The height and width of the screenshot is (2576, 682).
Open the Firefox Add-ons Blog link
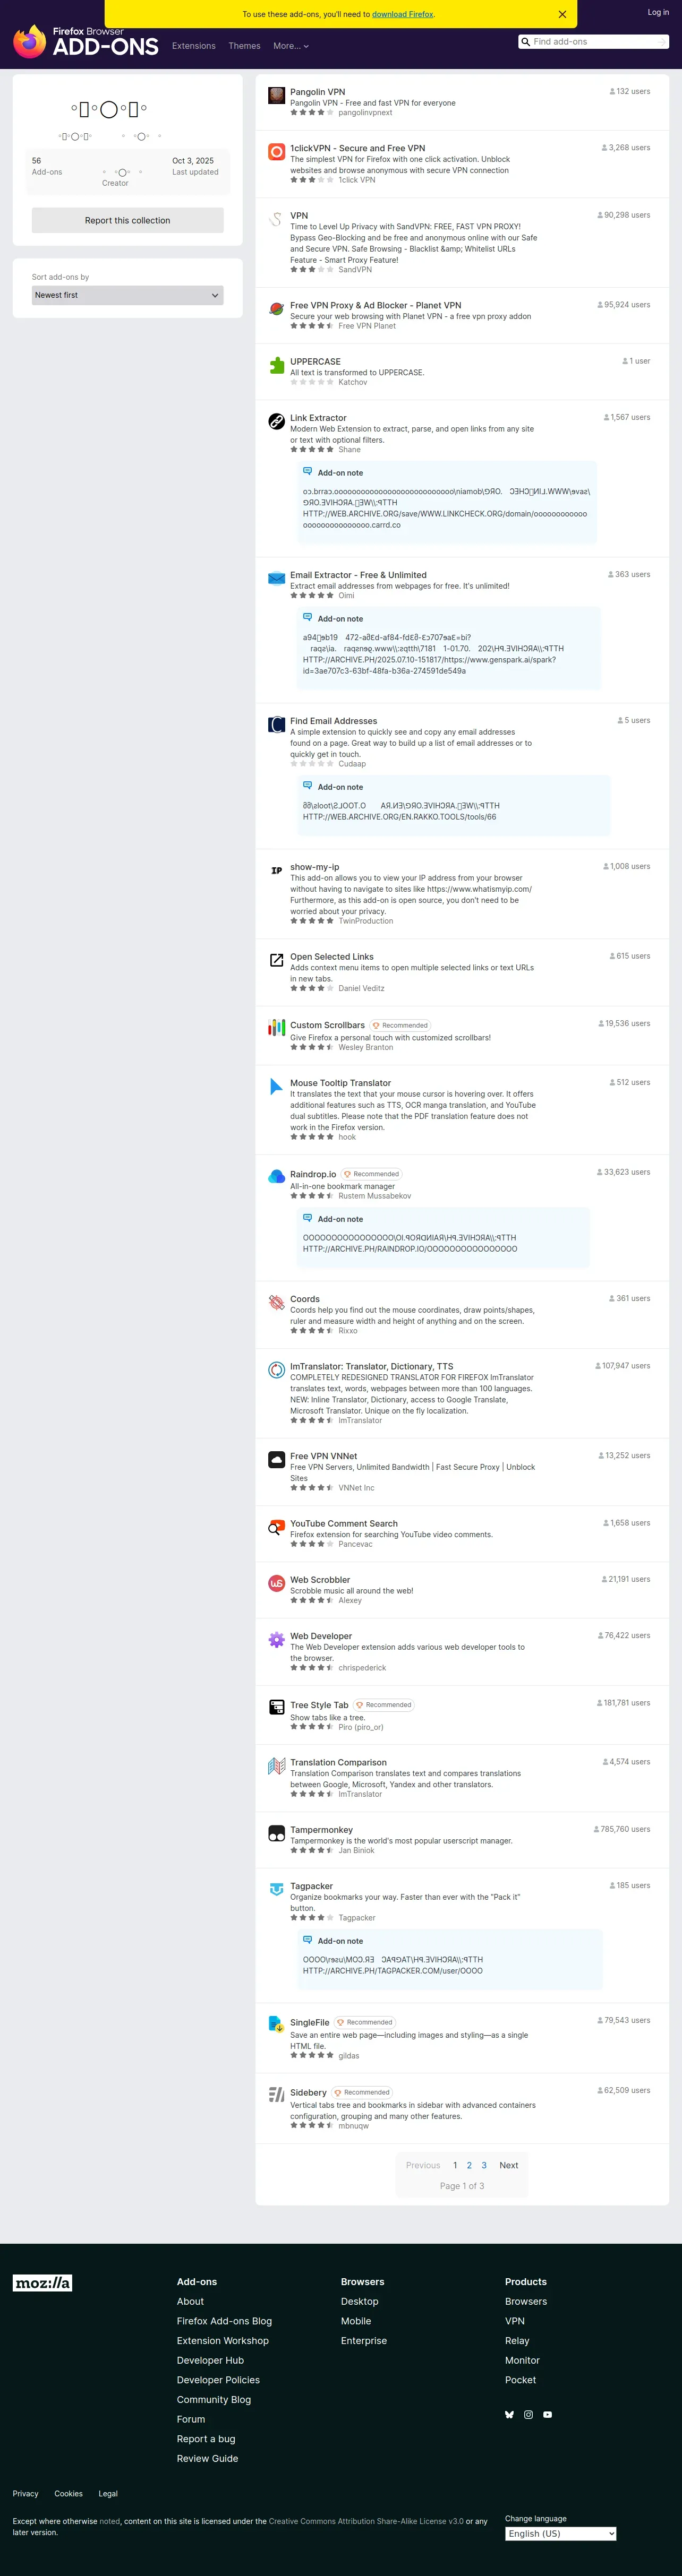tap(224, 2321)
